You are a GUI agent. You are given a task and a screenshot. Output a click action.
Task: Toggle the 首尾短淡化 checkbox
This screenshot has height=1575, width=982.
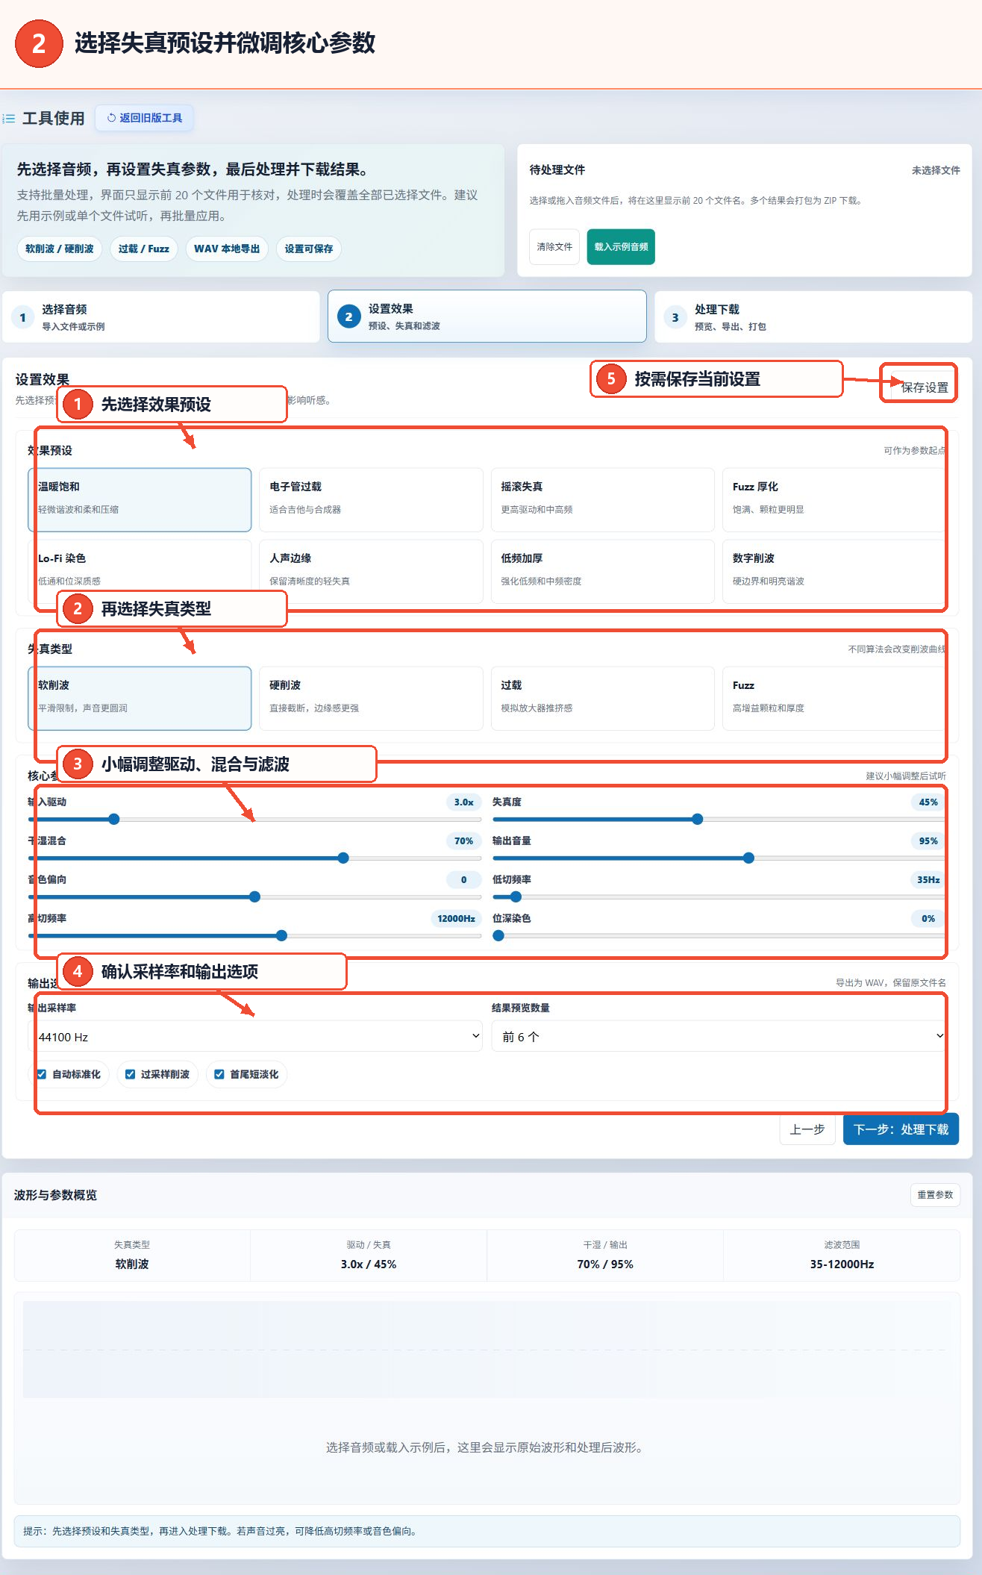[219, 1074]
